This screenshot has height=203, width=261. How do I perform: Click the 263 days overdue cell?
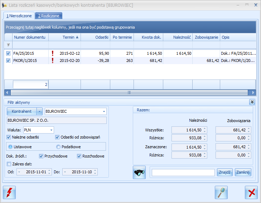[x=122, y=61]
